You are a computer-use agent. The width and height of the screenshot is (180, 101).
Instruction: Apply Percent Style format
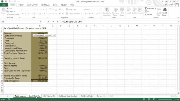[x=90, y=14]
